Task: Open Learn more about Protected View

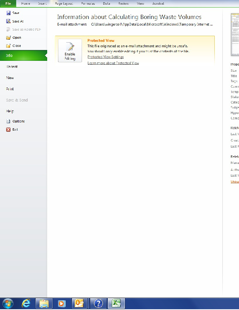Action: point(113,63)
